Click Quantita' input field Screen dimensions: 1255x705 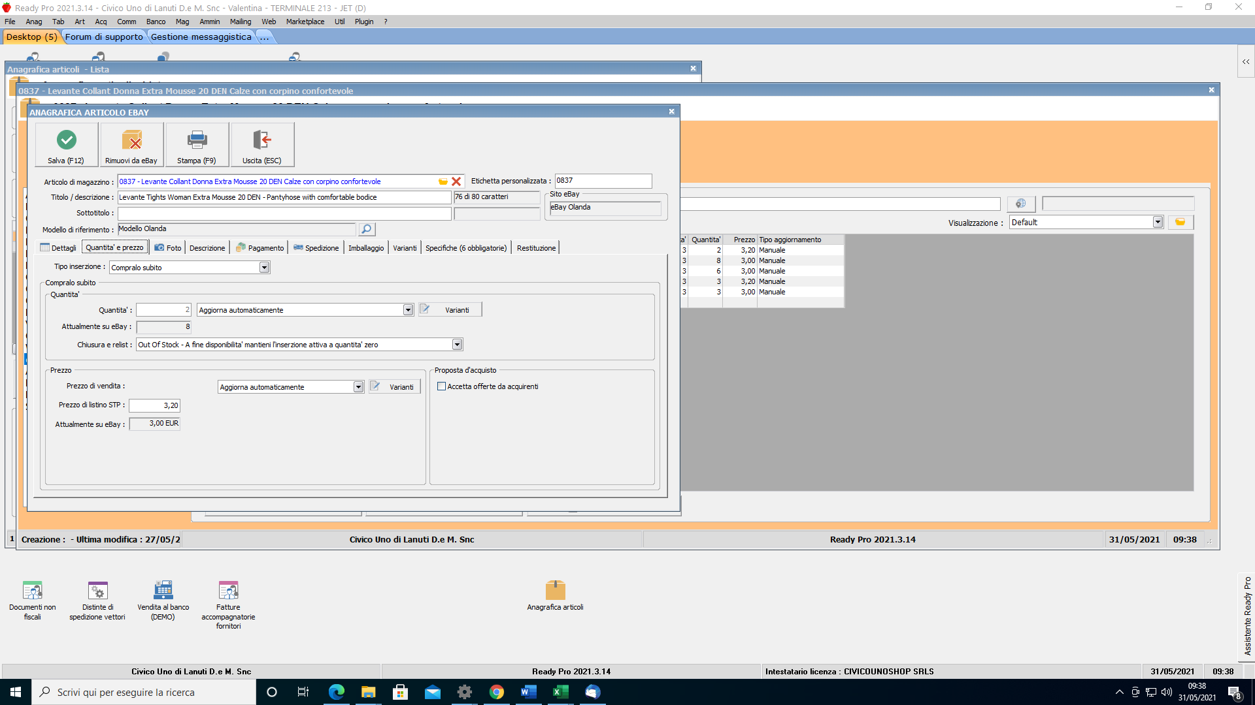[x=163, y=310]
